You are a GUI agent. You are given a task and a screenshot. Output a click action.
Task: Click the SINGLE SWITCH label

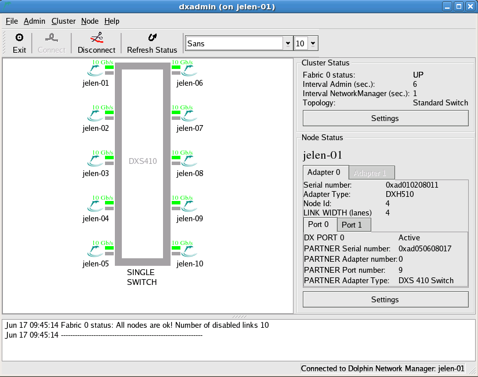[x=142, y=277]
